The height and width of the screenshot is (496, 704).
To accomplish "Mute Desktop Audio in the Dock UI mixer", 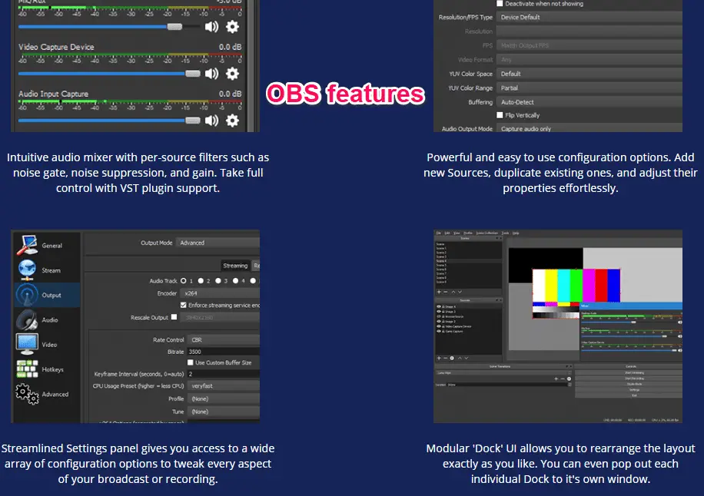I will [679, 322].
